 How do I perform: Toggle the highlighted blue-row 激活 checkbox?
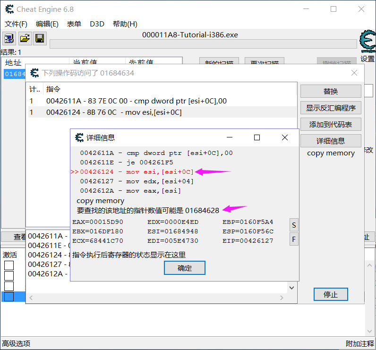tap(9, 297)
